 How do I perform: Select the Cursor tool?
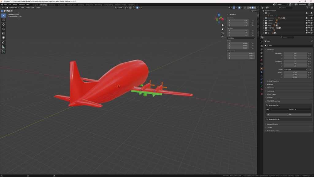click(x=3, y=20)
